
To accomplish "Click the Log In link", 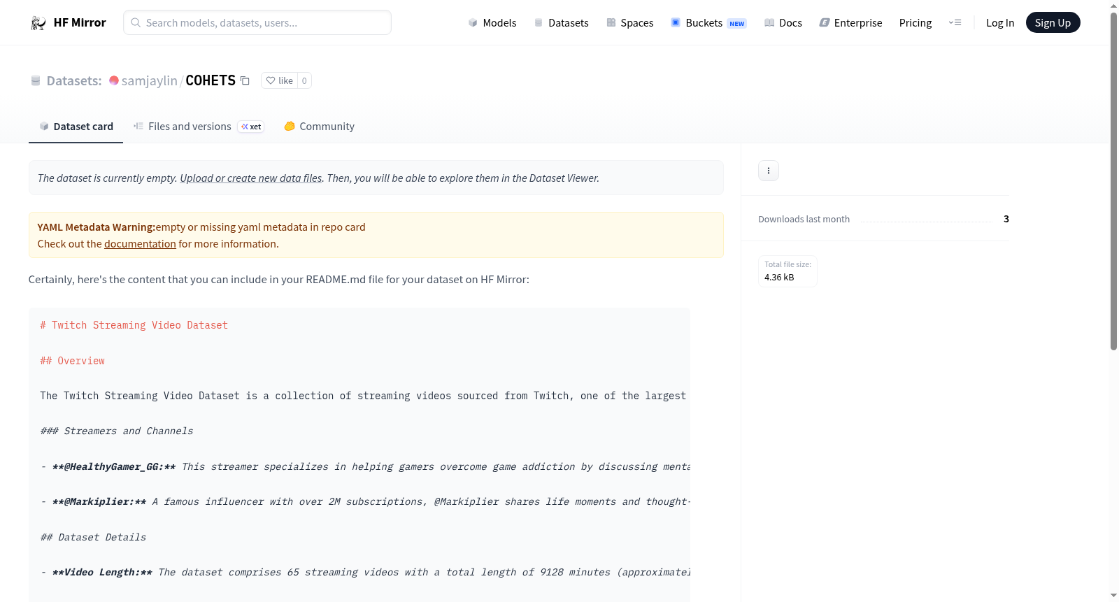I will (x=1000, y=23).
